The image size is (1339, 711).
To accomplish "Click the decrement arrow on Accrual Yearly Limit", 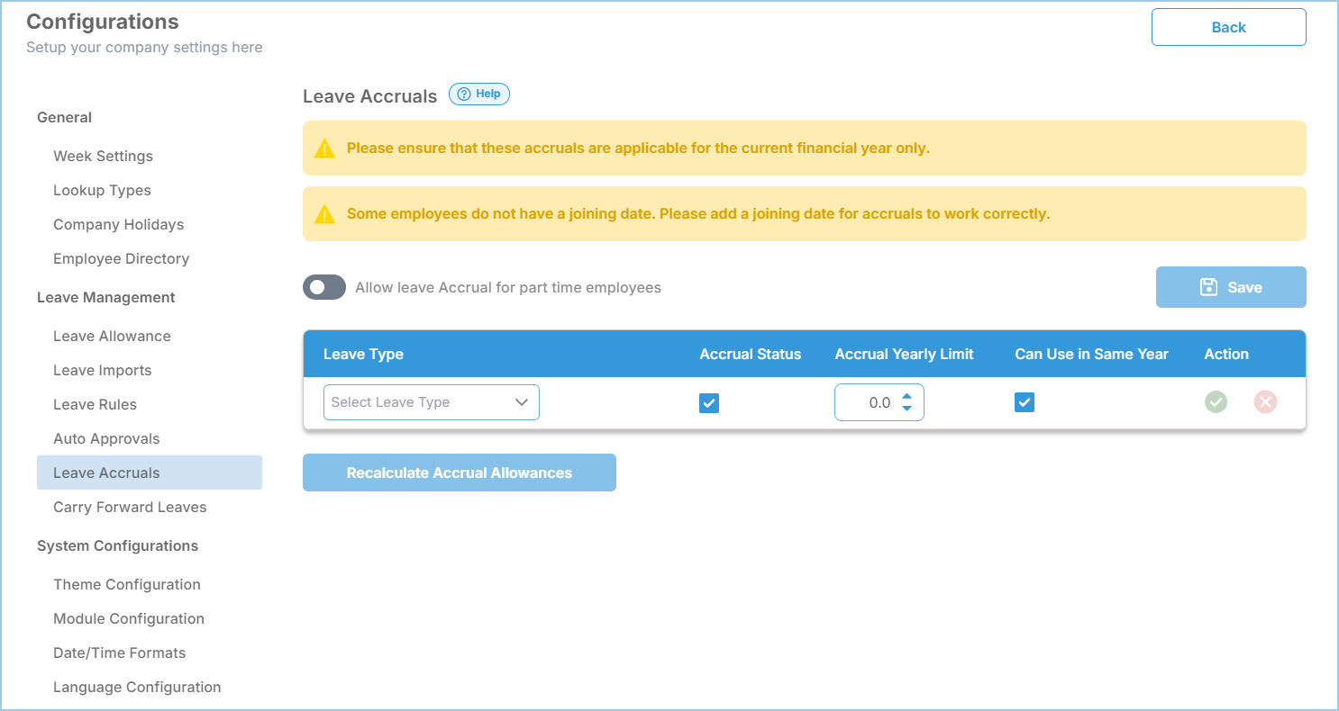I will (906, 409).
